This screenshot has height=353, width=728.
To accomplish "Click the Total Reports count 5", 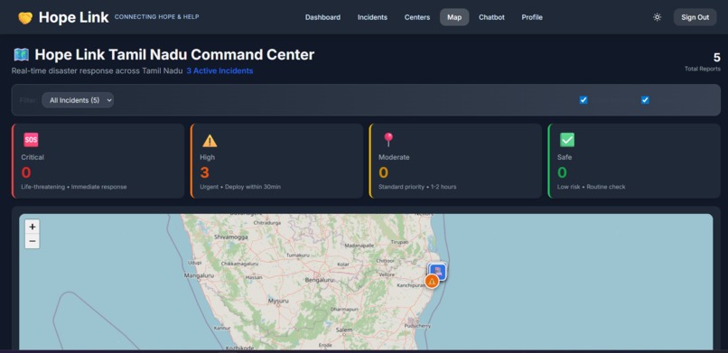I will (716, 58).
